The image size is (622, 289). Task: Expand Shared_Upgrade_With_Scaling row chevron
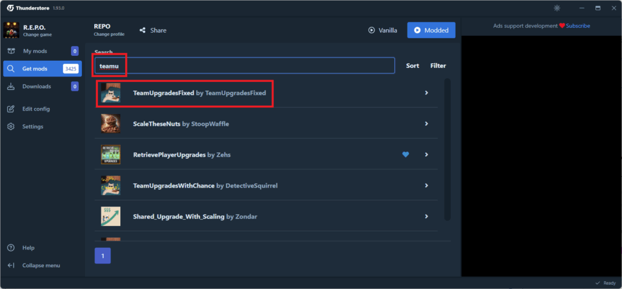click(x=426, y=217)
